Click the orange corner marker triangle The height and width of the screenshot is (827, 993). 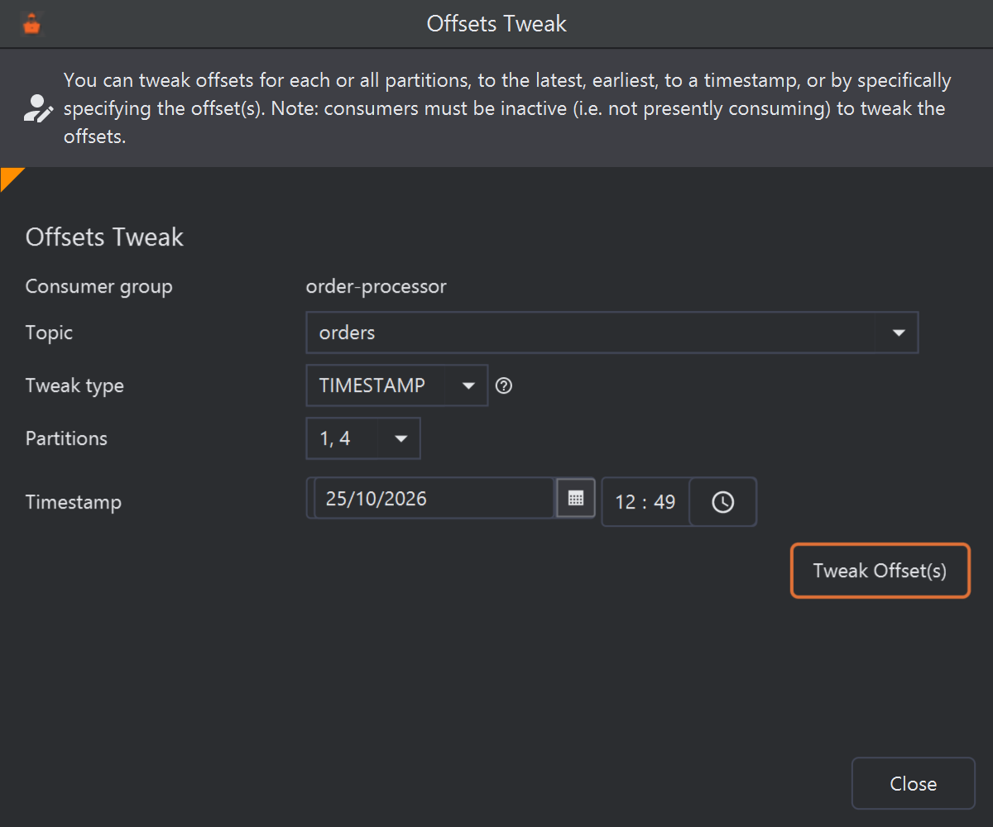[10, 176]
